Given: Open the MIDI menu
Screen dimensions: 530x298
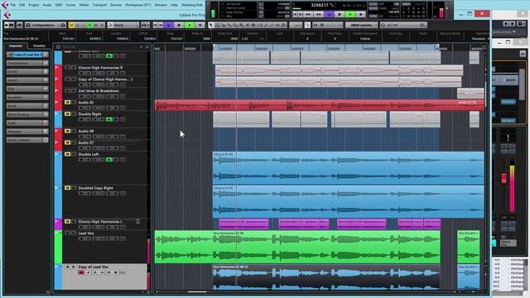Looking at the screenshot, I should click(59, 5).
